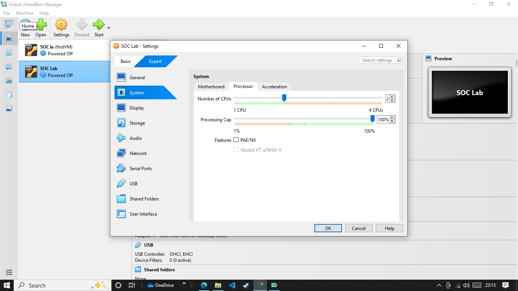Expand the Start button dropdown arrow
Viewport: 518px width, 291px height.
point(109,28)
